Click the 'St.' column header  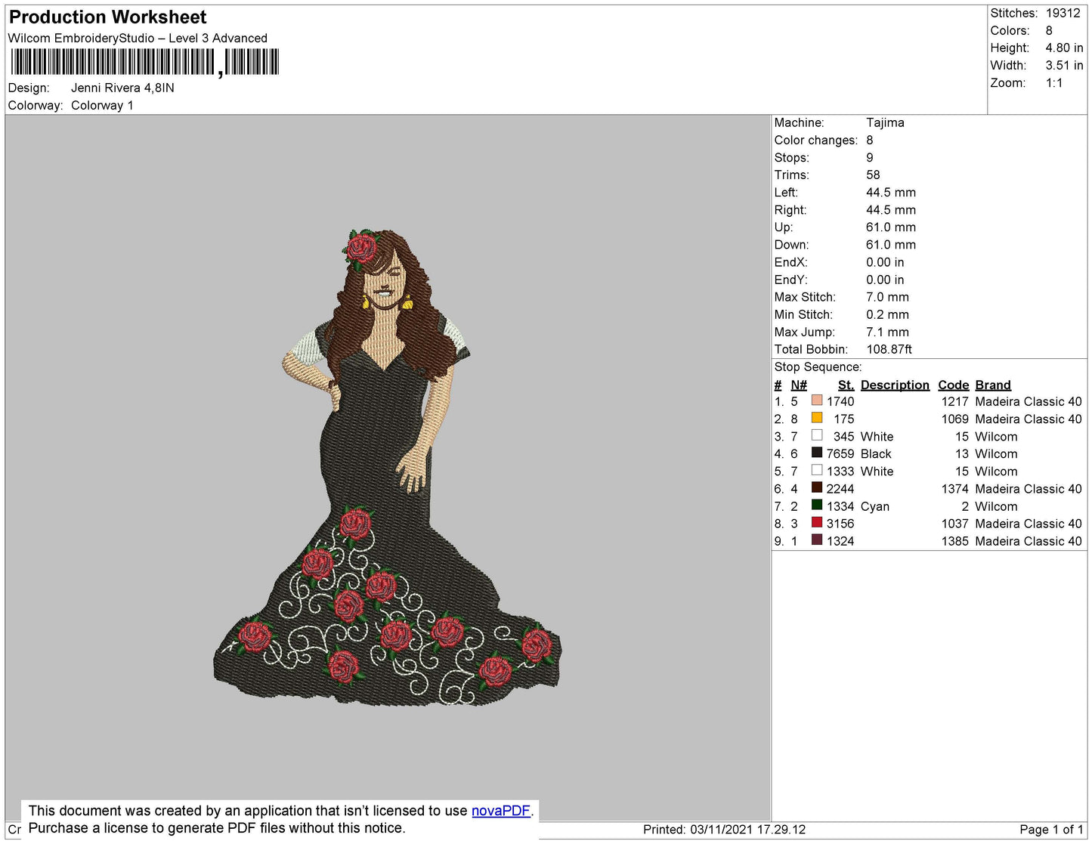click(846, 385)
